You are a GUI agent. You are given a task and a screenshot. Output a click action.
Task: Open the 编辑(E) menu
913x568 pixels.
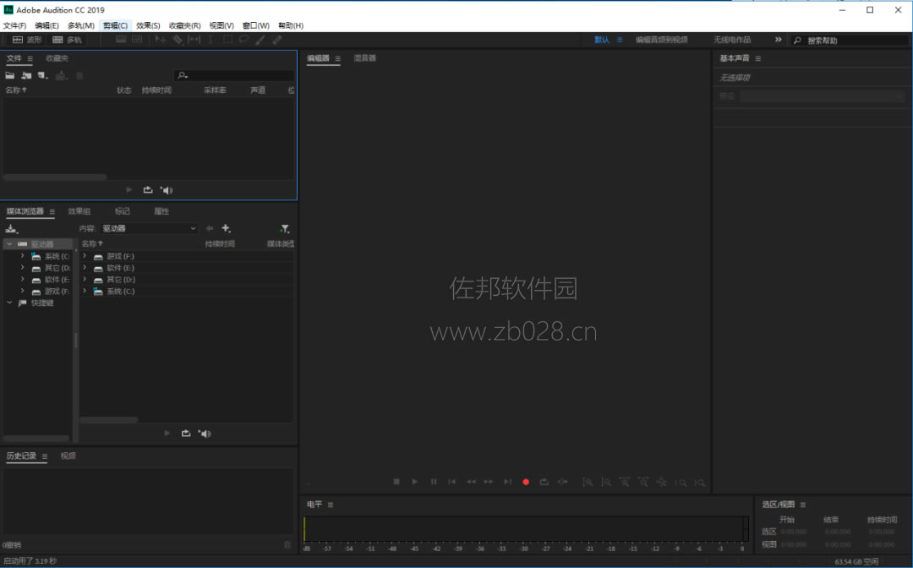[46, 25]
